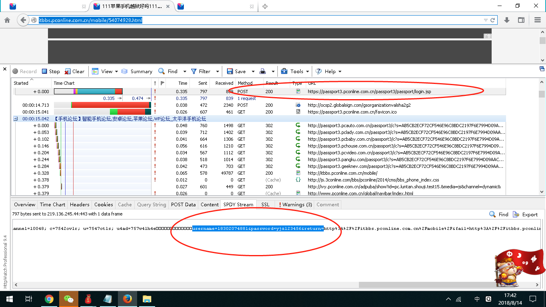This screenshot has width=546, height=307.
Task: Collapse the 手机论坛 page group
Action: pyautogui.click(x=16, y=119)
